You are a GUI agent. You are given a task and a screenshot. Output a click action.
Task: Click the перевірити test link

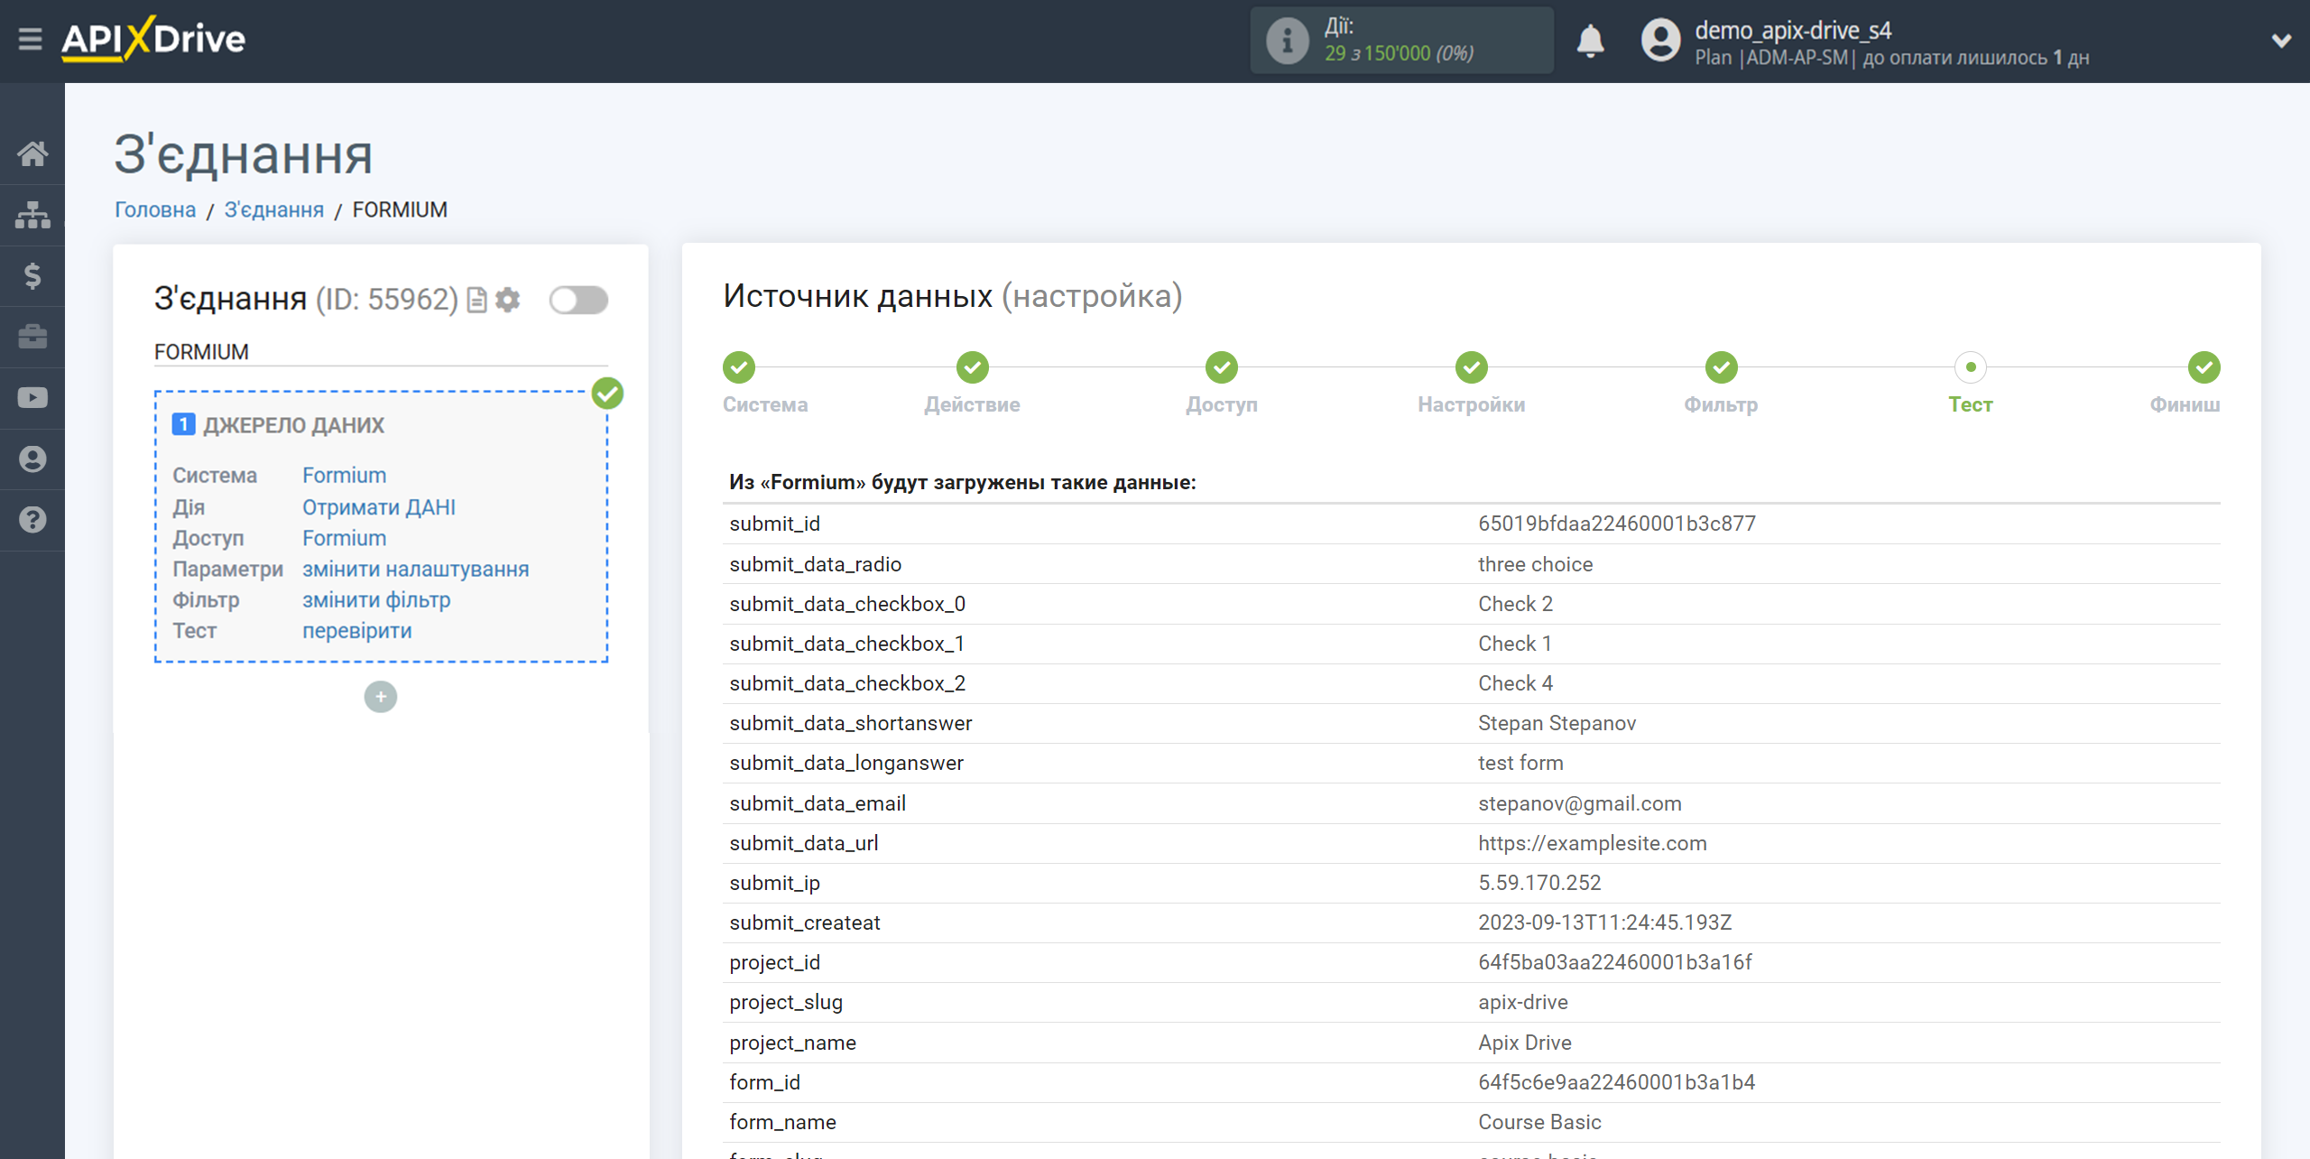[356, 631]
